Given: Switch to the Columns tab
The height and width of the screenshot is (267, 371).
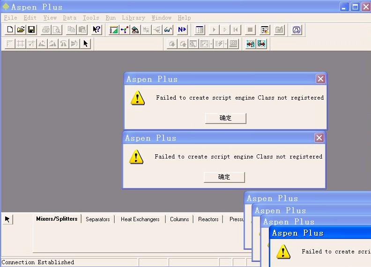Looking at the screenshot, I should click(x=179, y=219).
